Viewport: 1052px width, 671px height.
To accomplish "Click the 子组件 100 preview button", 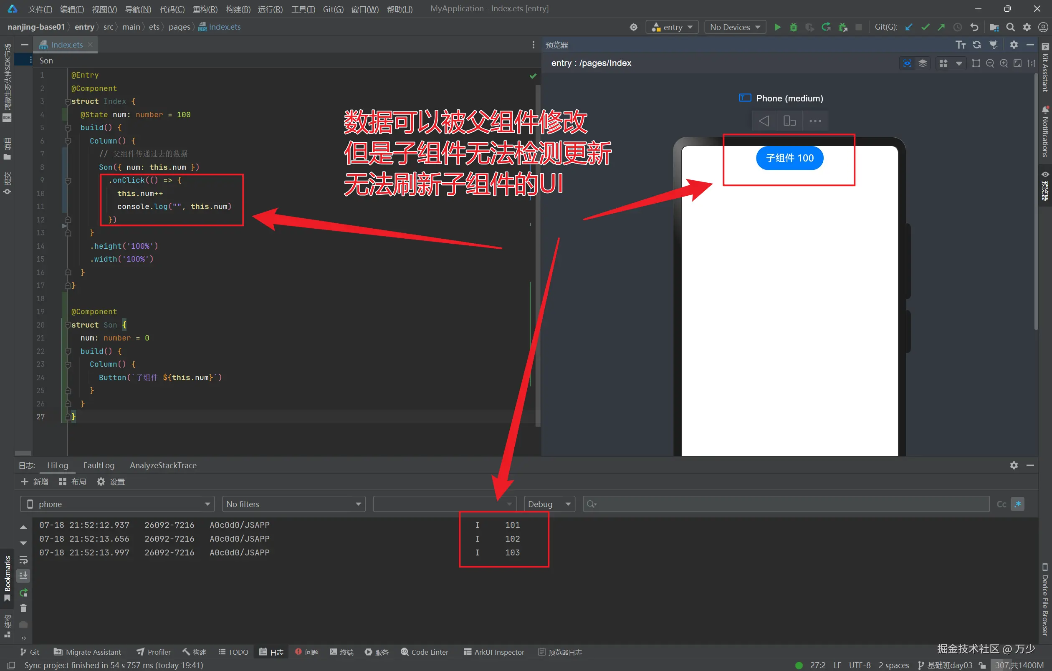I will click(789, 158).
